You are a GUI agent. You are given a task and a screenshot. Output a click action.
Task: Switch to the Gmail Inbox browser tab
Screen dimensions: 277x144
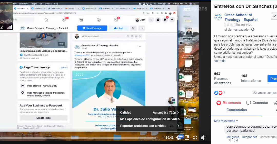coord(72,8)
